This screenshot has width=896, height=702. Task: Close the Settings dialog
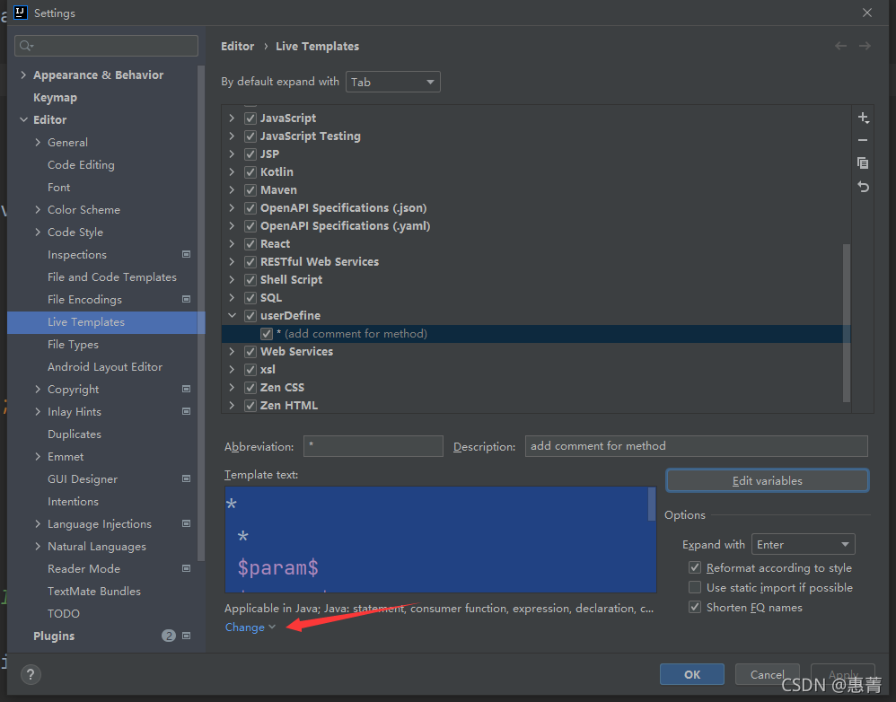(867, 13)
